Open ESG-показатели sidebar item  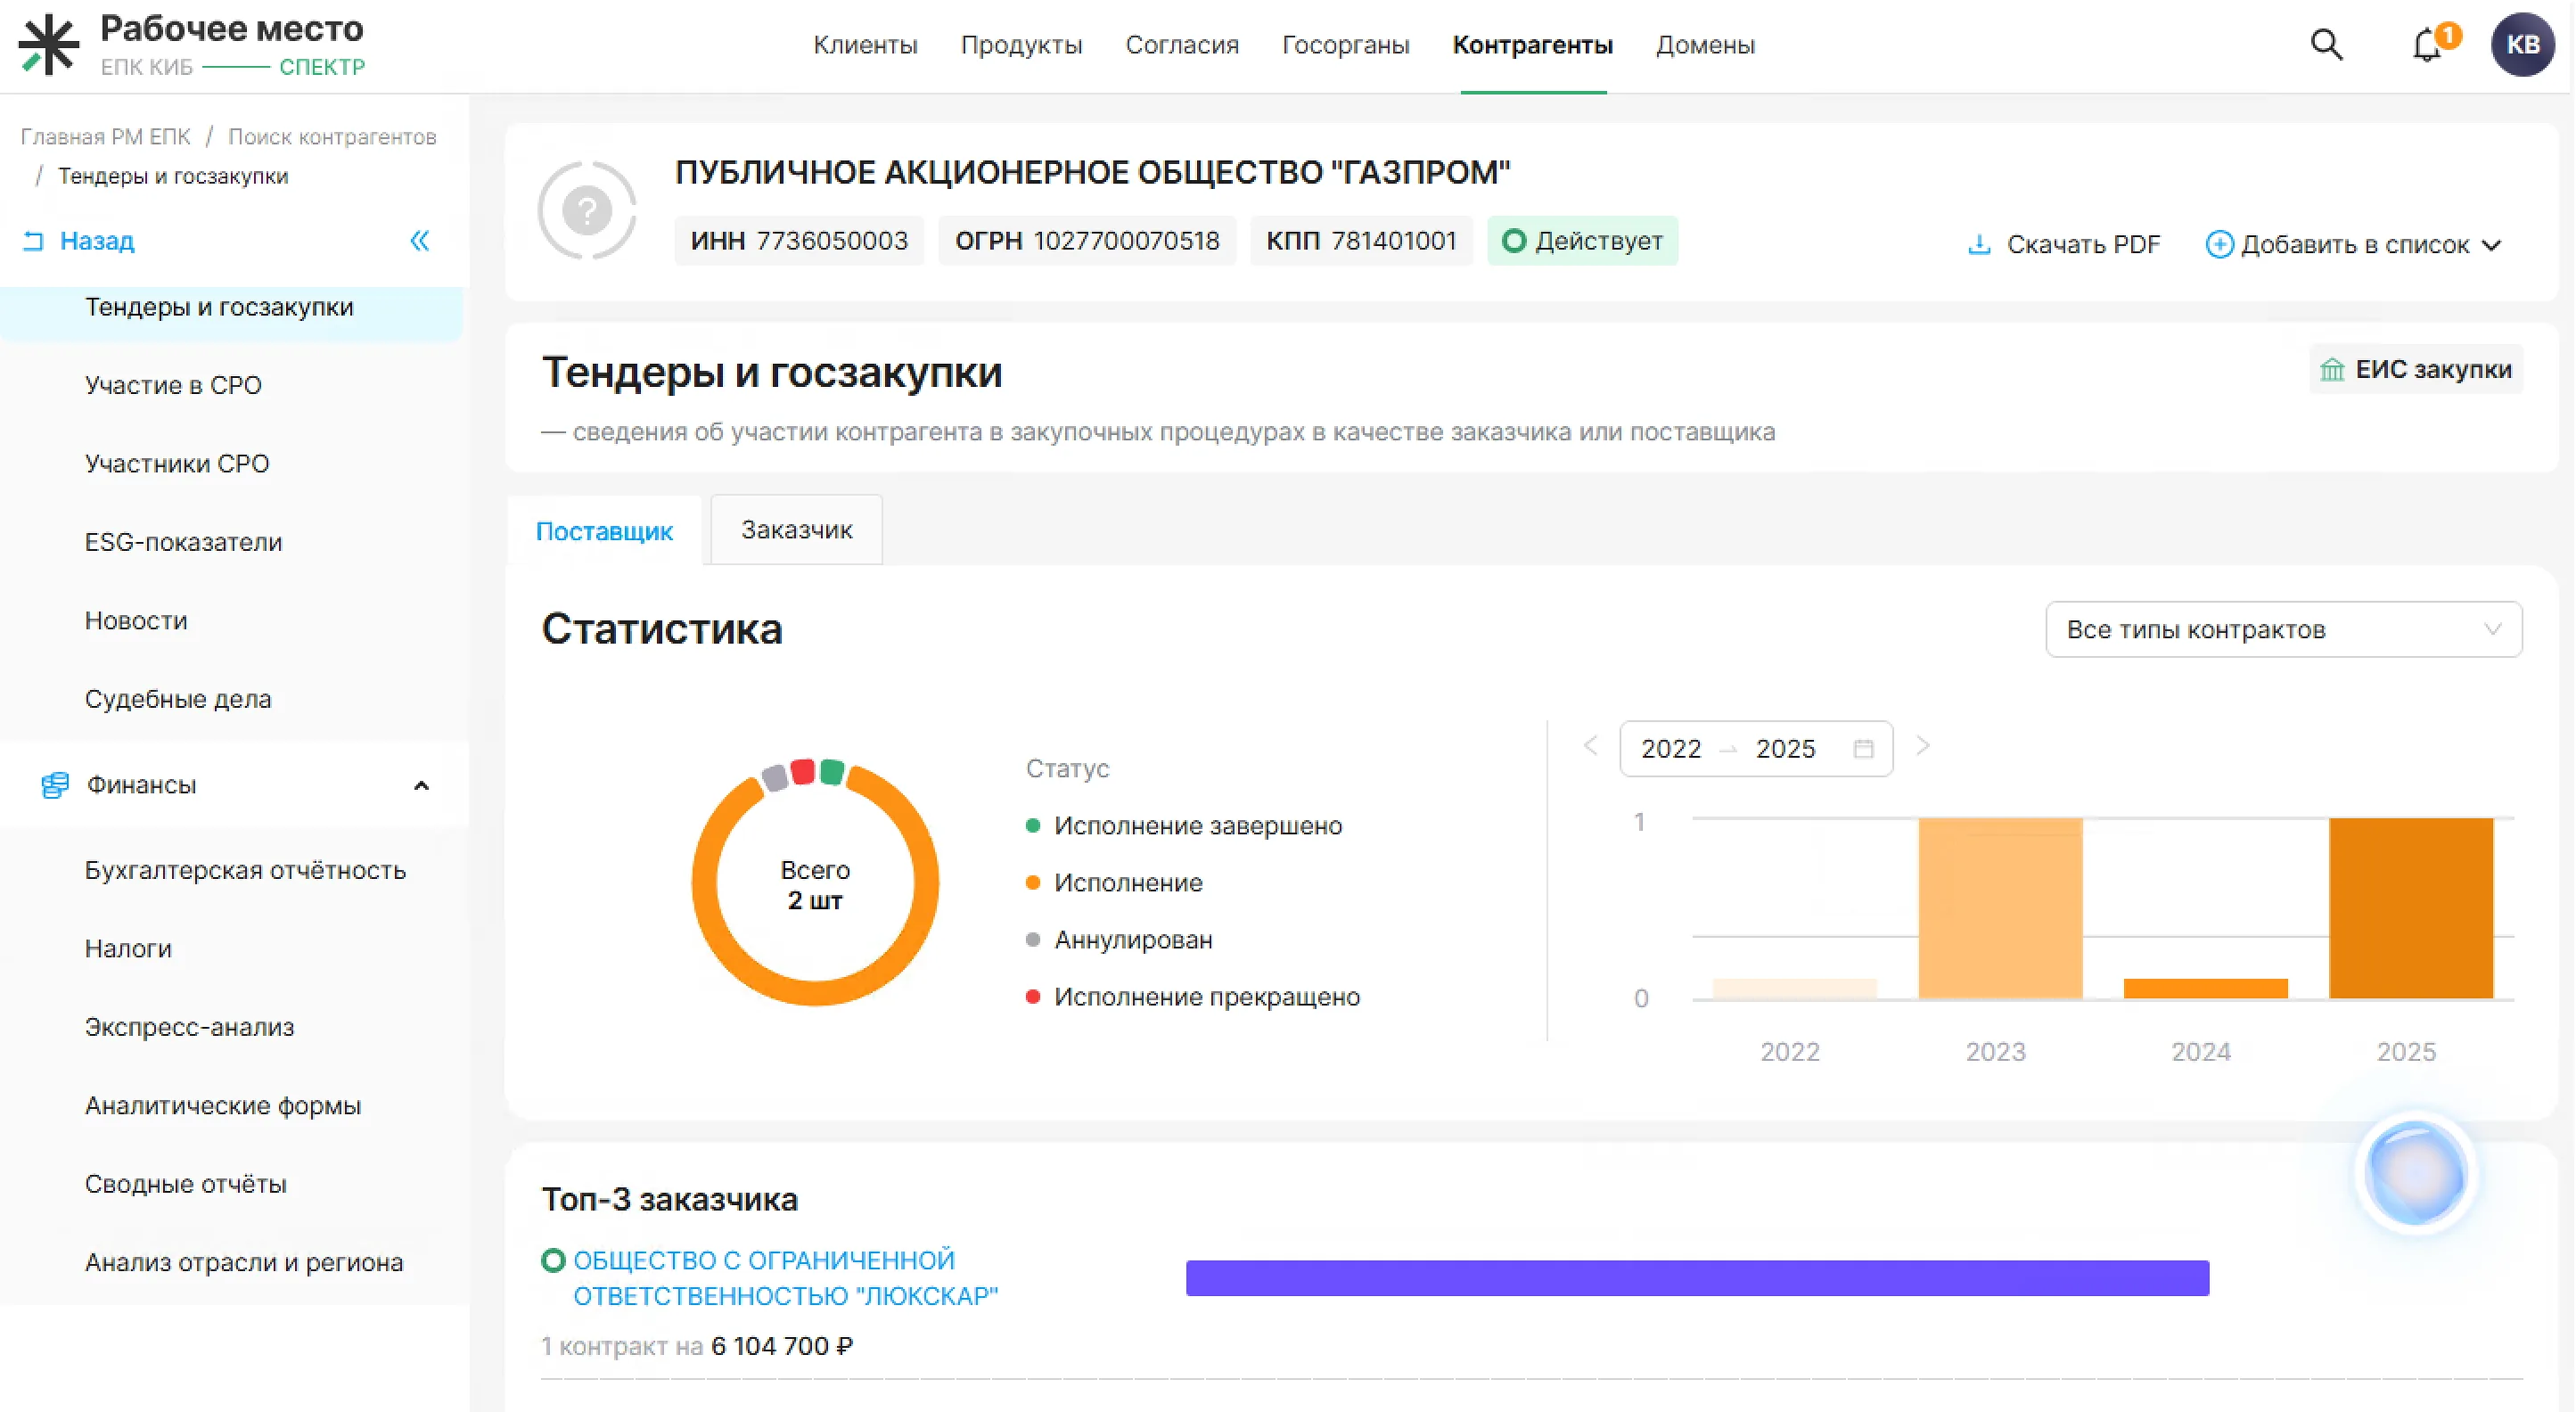click(x=183, y=542)
